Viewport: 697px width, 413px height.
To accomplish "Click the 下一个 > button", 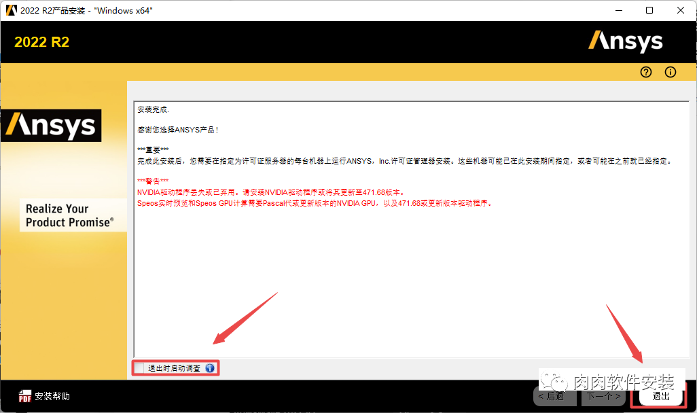I will click(604, 396).
